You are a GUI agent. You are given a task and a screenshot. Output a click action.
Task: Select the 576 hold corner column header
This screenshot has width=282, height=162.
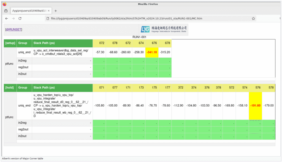255,88
